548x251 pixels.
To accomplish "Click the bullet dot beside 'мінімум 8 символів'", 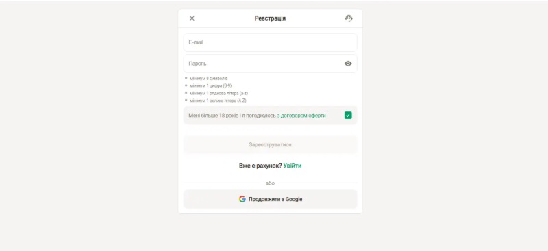I will click(x=186, y=78).
